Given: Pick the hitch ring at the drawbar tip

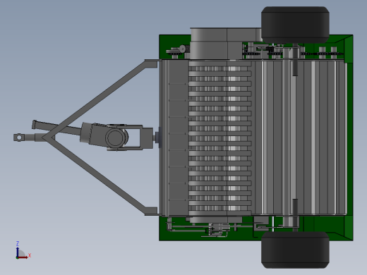Looking at the screenshot, I should point(19,137).
